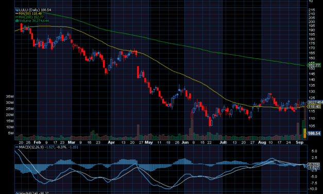
Task: Click the MACD(12,26,9) indicator label
Action: pyautogui.click(x=31, y=147)
